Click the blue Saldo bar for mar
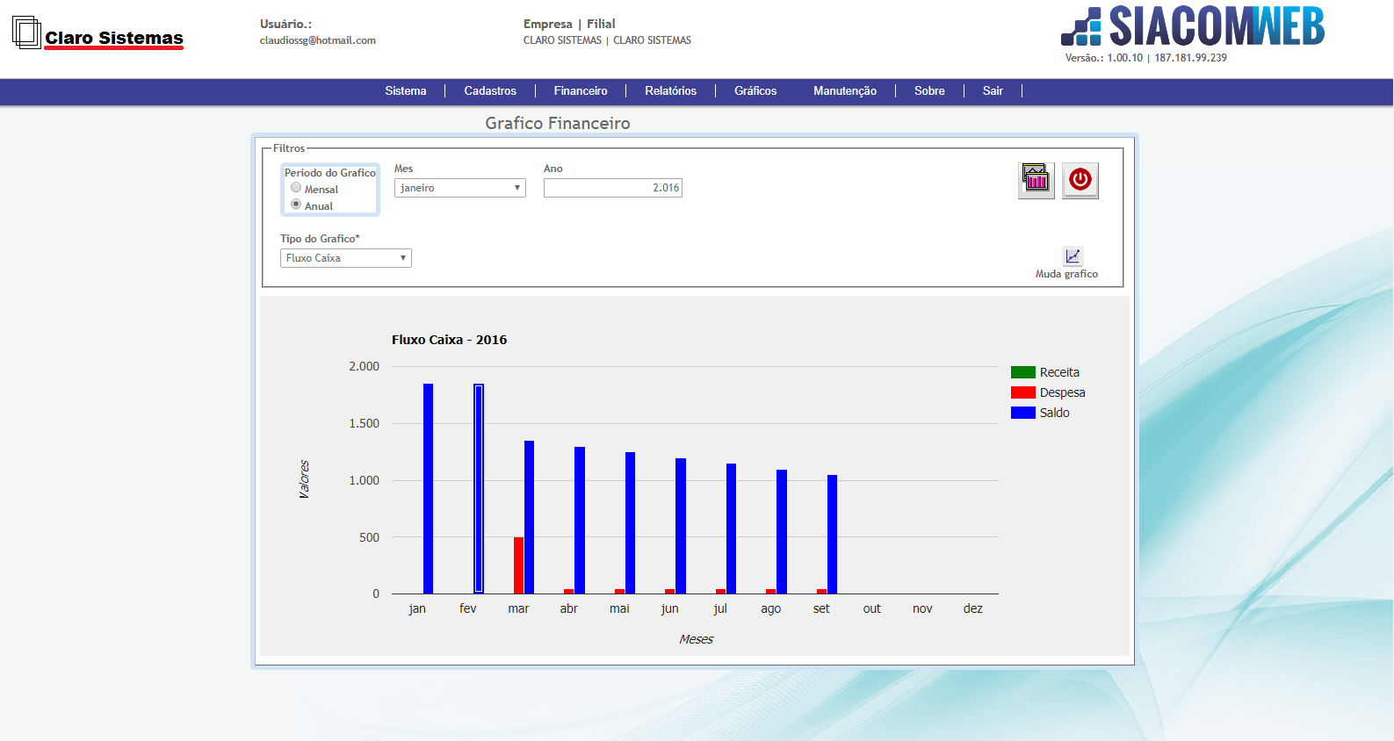 [x=530, y=517]
